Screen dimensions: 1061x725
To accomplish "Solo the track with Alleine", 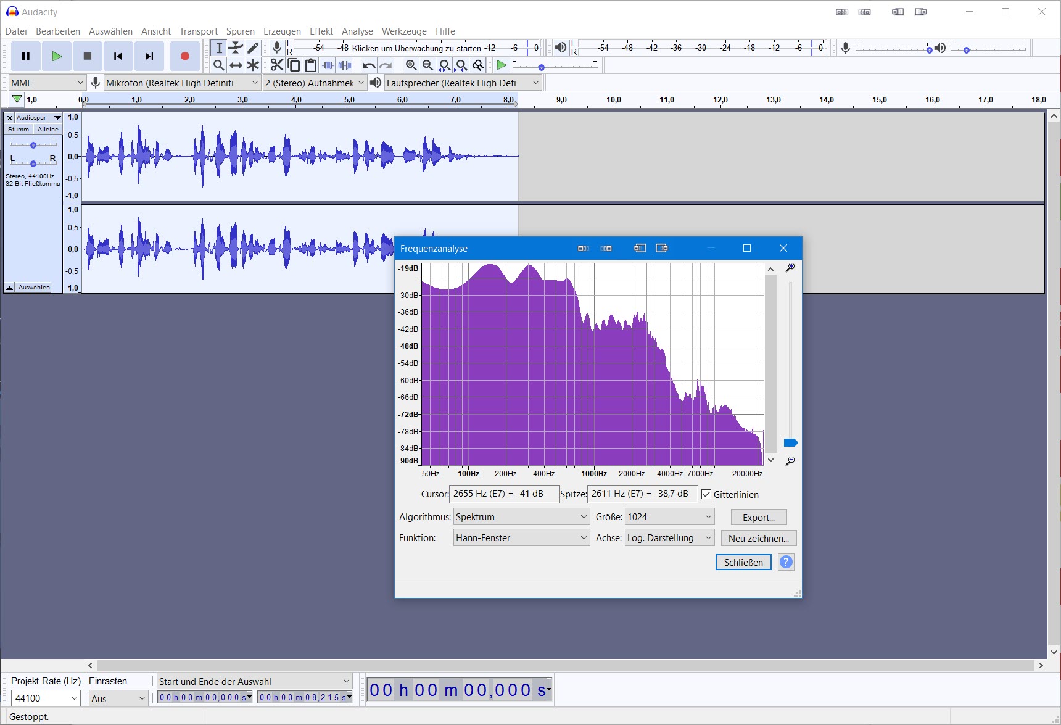I will [x=47, y=129].
